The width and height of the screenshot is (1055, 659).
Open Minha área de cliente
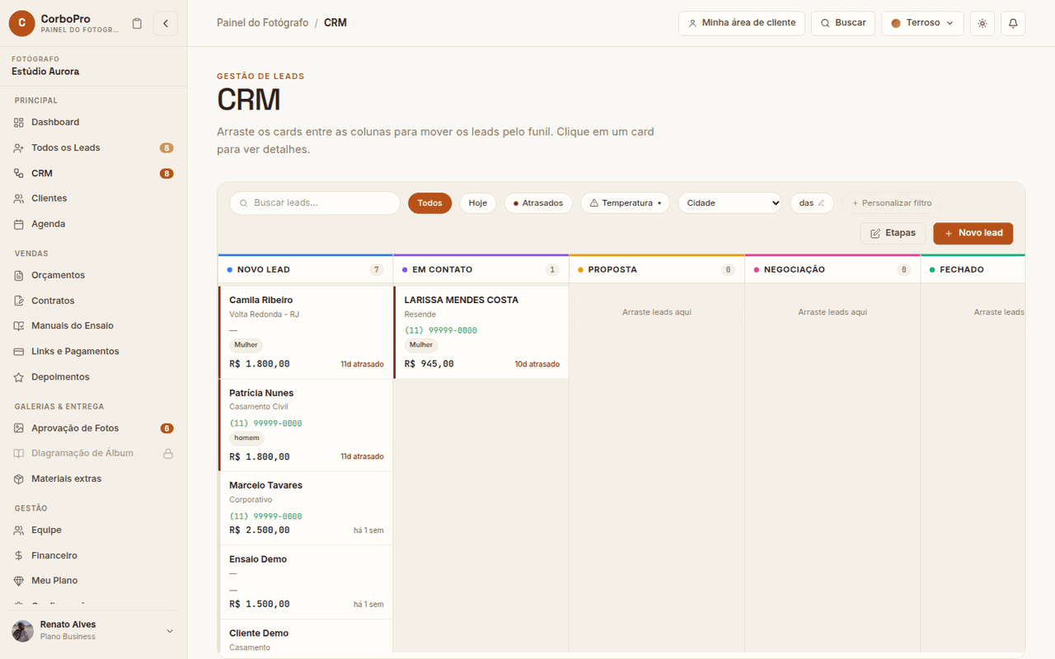742,23
